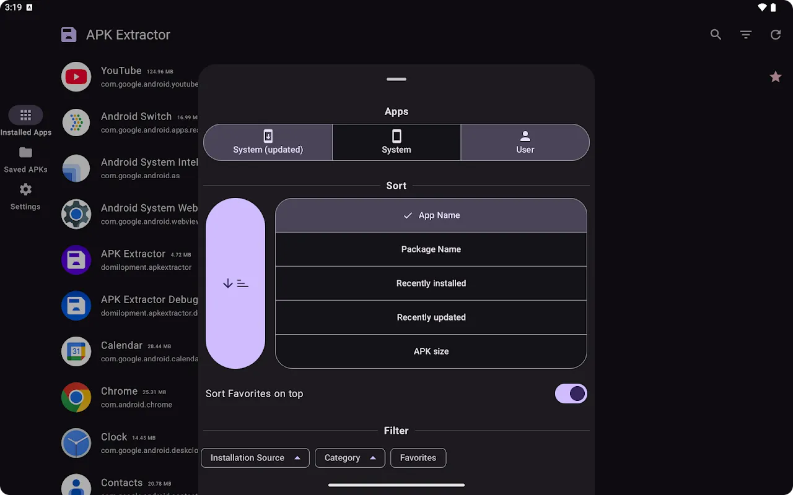
Task: Click the Chrome app icon
Action: 76,397
